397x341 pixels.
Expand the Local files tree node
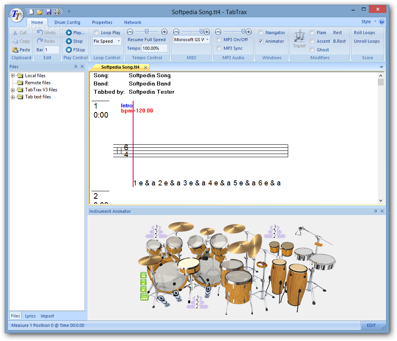point(13,76)
